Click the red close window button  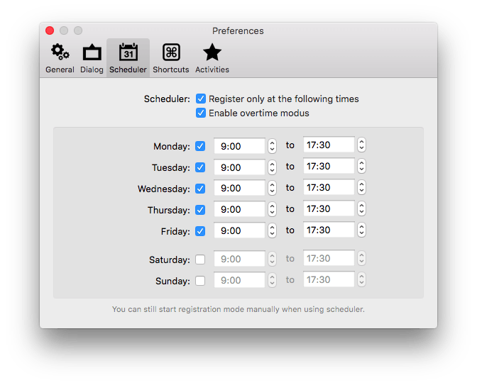pyautogui.click(x=50, y=30)
